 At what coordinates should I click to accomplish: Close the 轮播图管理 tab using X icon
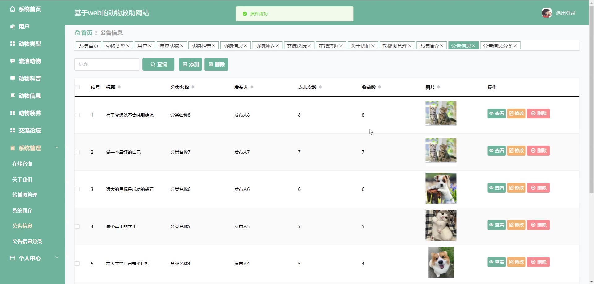[410, 46]
